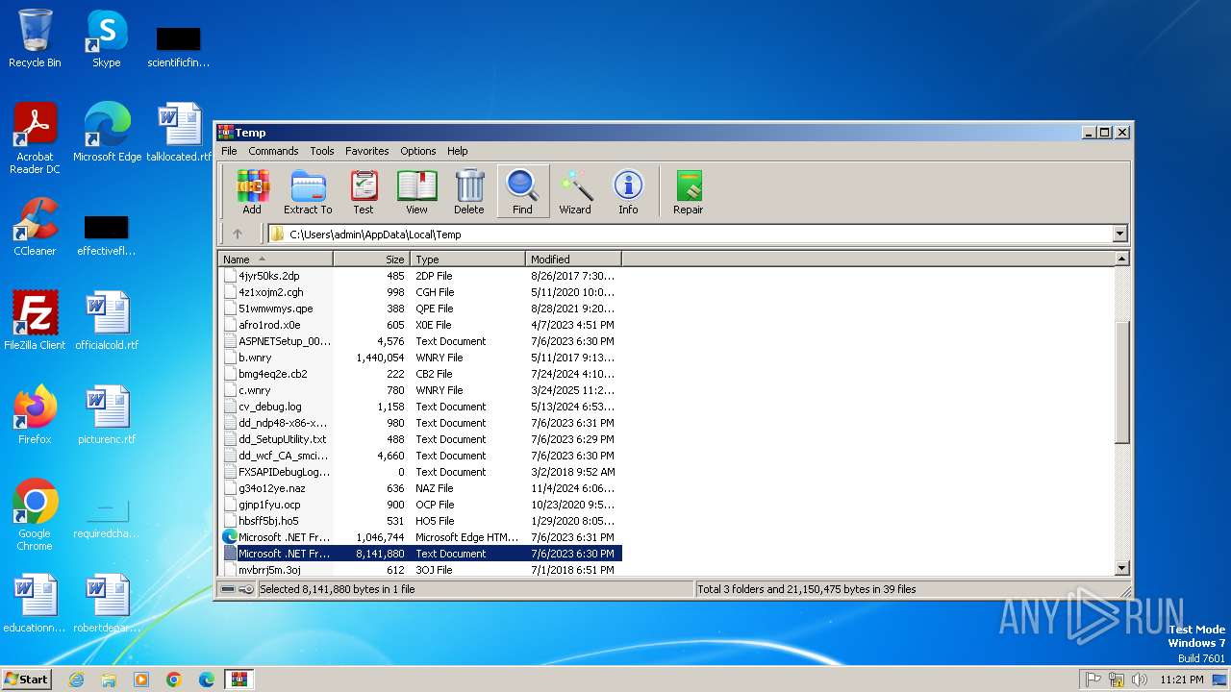Open the Help menu
This screenshot has height=692, width=1231.
tap(458, 151)
